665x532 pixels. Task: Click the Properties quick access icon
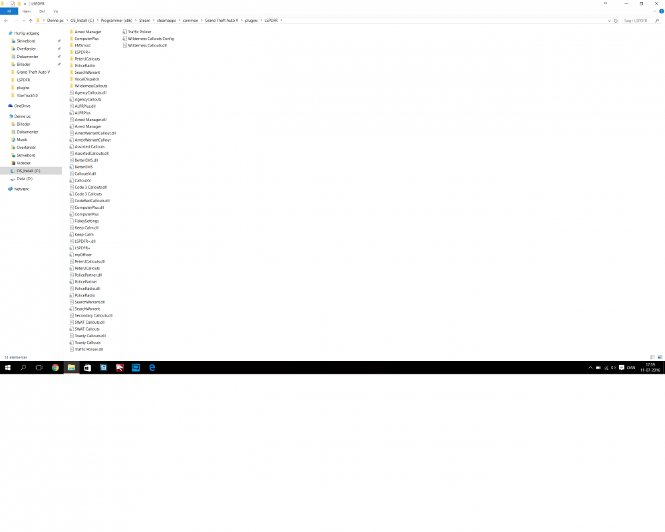[x=13, y=4]
